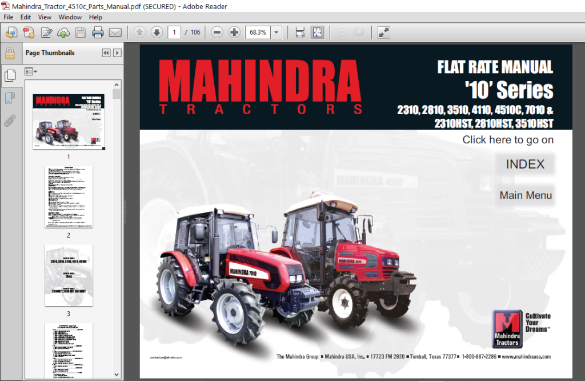Click the INDEX button on the cover
This screenshot has width=585, height=382.
click(525, 164)
